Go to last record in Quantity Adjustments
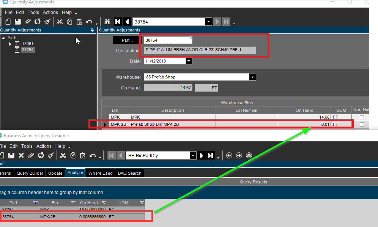Image resolution: width=378 pixels, height=227 pixels. point(226,22)
